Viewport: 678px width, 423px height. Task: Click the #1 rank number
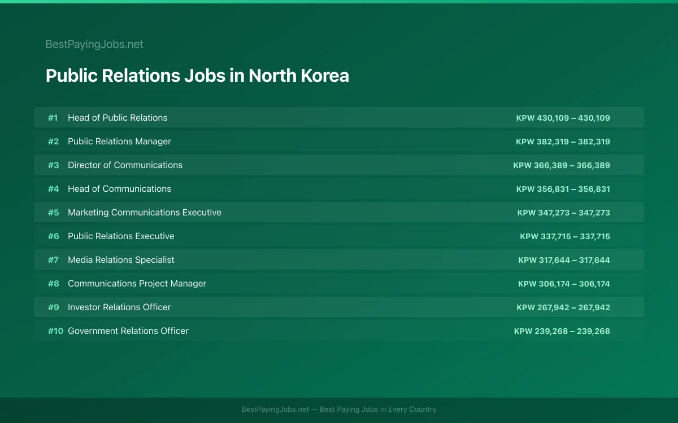pyautogui.click(x=53, y=118)
